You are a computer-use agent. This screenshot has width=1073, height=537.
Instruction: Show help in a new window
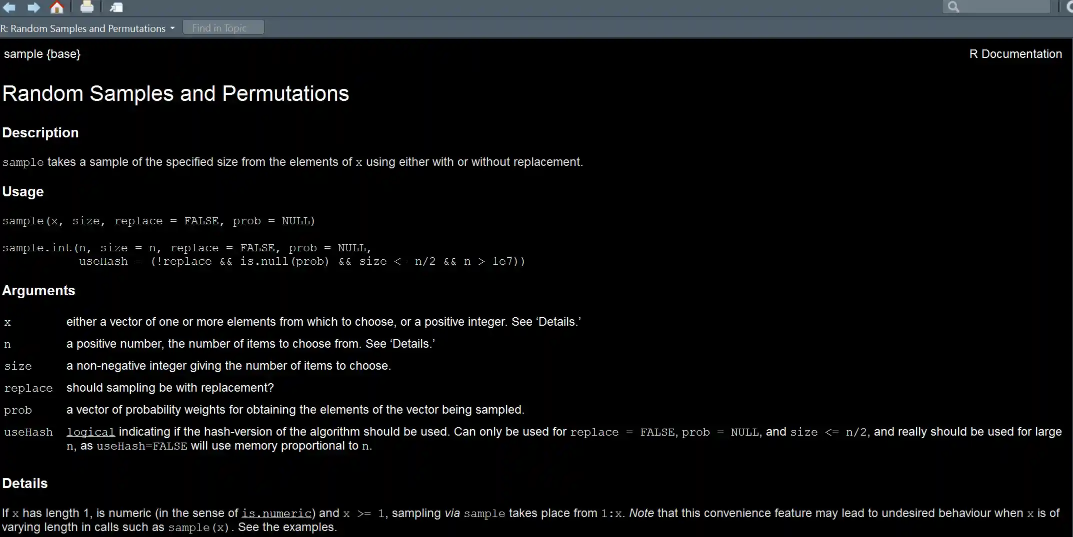point(116,7)
